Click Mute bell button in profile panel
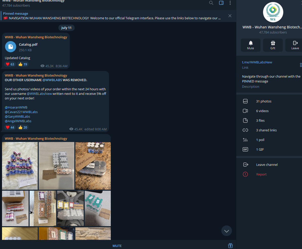 (x=250, y=45)
